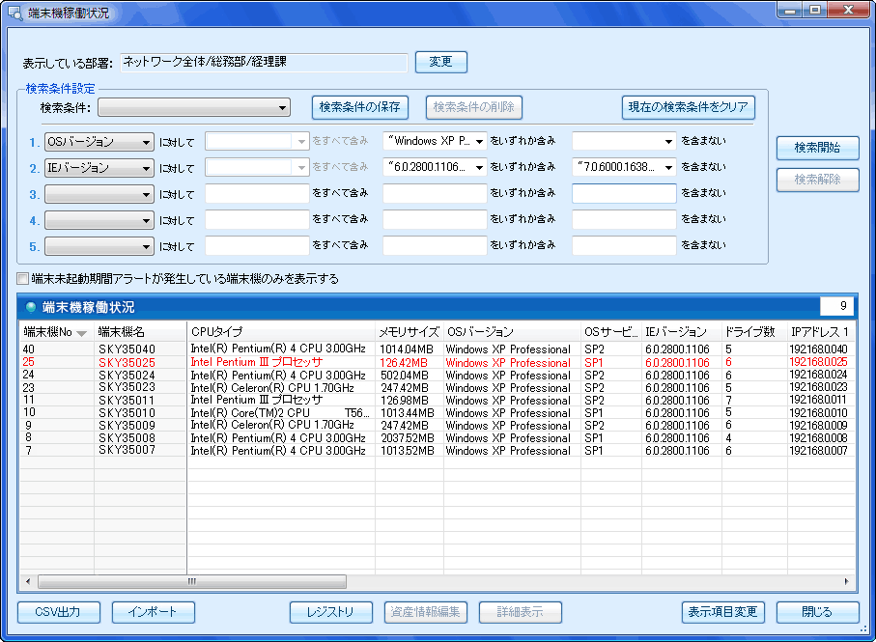Click the OSバージョン column header in list

[x=512, y=332]
